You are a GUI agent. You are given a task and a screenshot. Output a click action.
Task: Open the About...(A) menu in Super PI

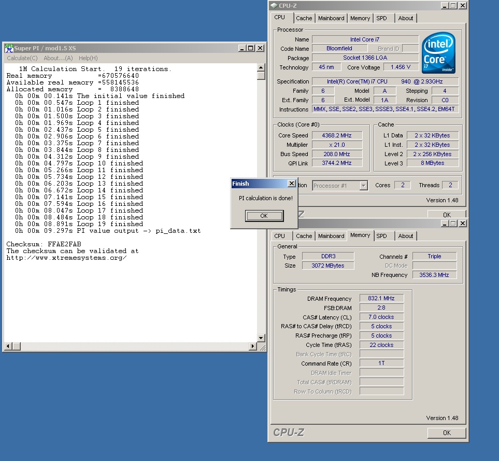click(58, 58)
